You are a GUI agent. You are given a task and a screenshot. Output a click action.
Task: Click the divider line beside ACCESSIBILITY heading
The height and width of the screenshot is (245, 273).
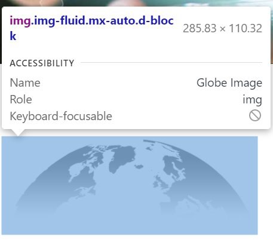click(171, 63)
